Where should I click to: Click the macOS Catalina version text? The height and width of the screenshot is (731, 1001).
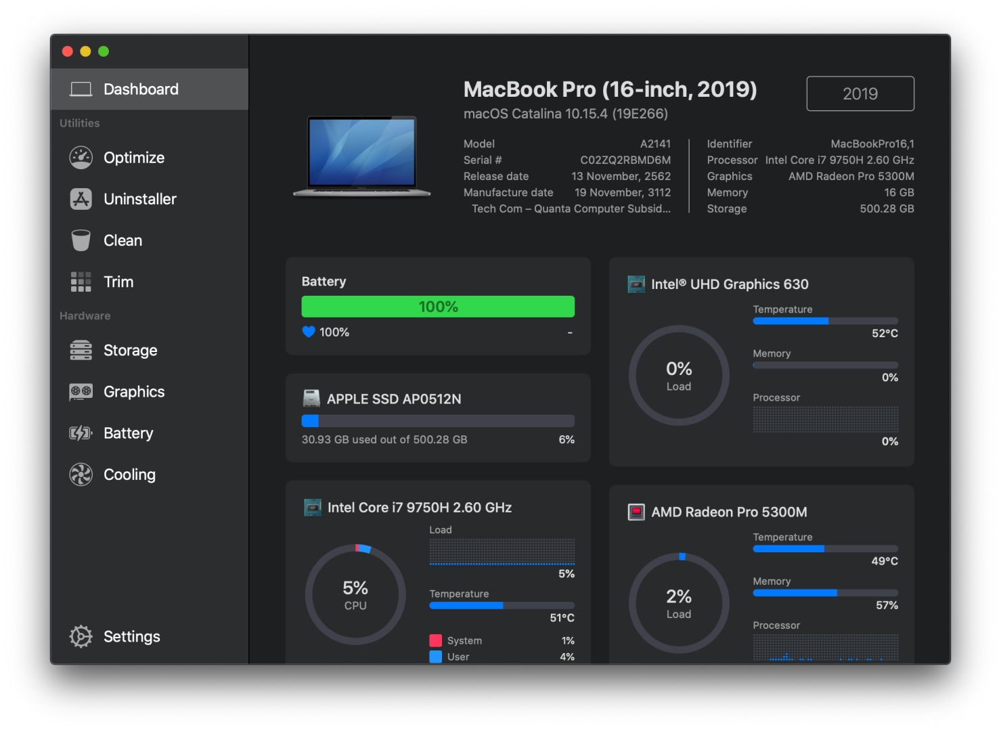point(565,114)
